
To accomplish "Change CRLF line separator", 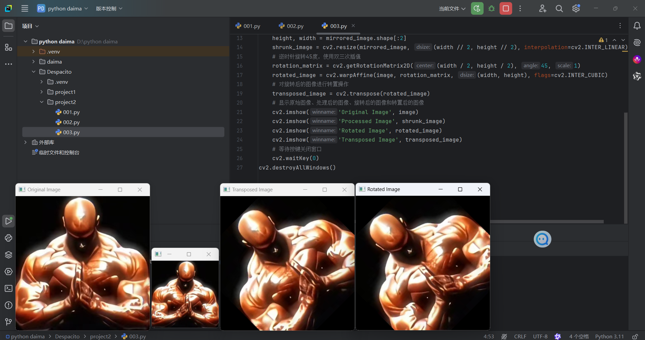I will [x=520, y=336].
